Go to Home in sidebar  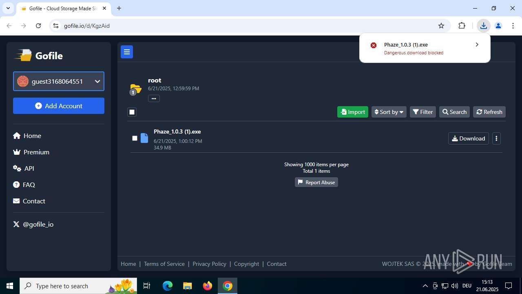27,136
